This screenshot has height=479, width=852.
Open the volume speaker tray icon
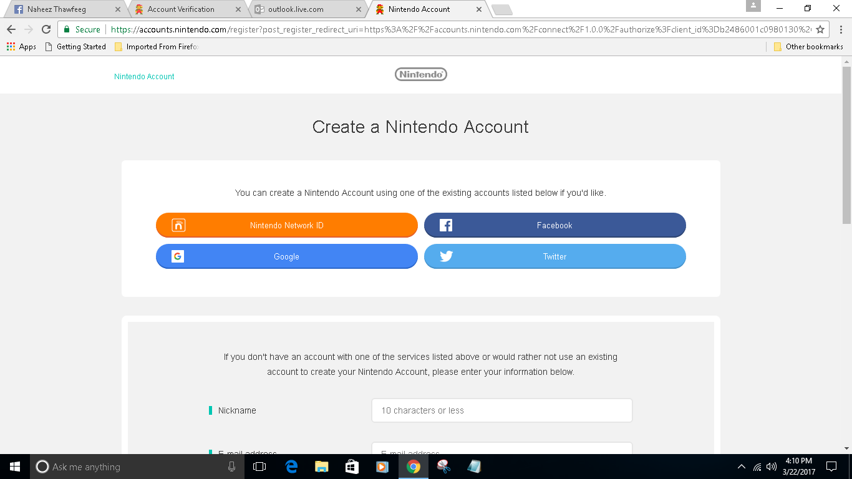tap(772, 467)
